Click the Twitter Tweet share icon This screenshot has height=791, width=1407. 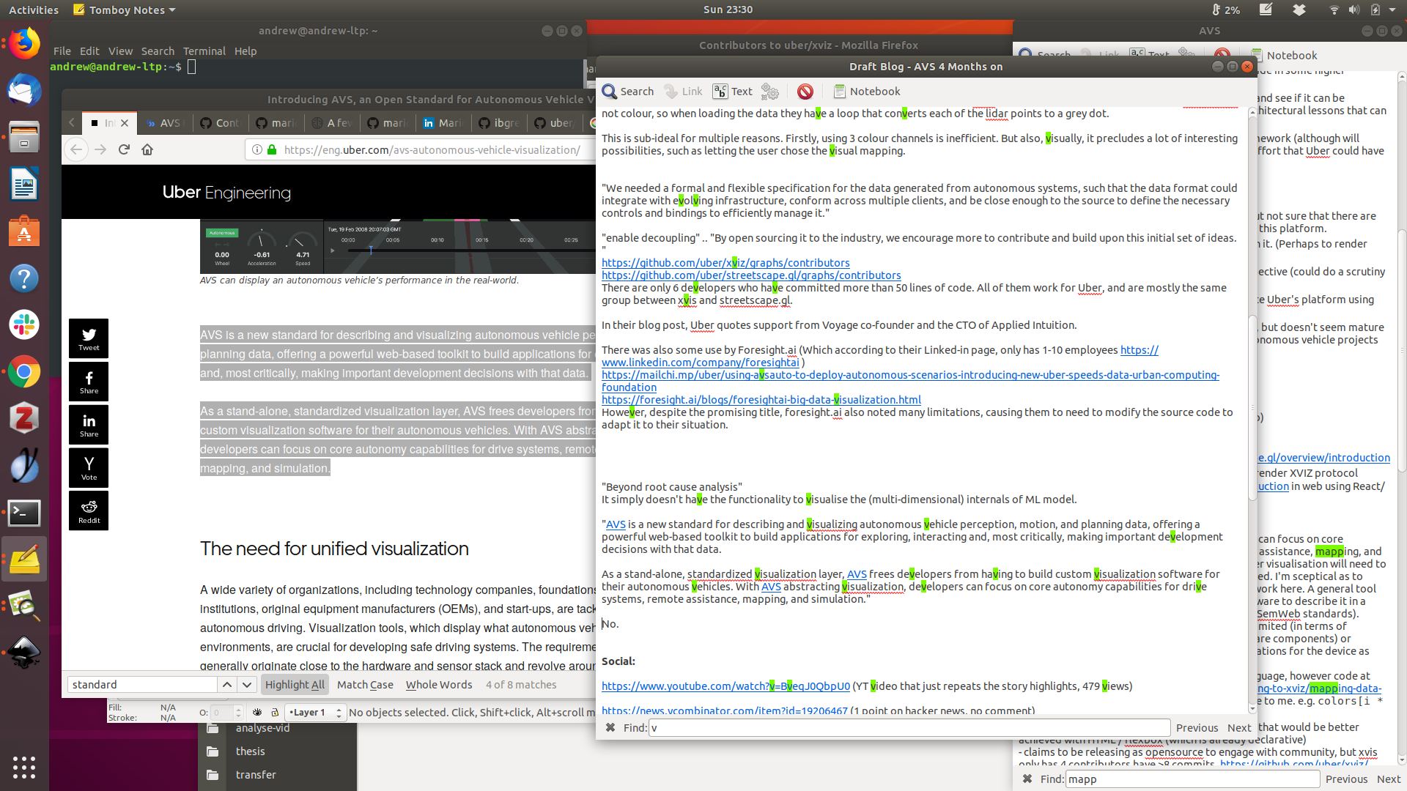click(x=89, y=338)
